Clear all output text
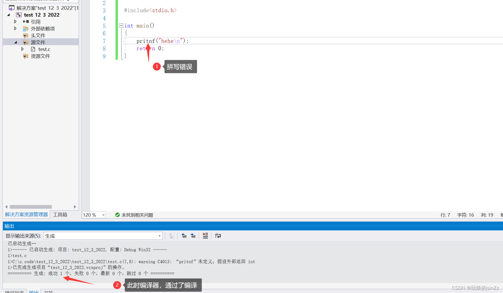Image resolution: width=503 pixels, height=293 pixels. pyautogui.click(x=205, y=236)
